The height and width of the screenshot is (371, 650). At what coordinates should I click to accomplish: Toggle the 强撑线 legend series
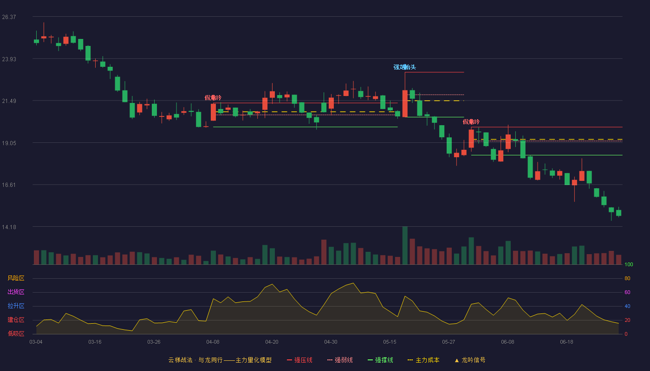(380, 360)
